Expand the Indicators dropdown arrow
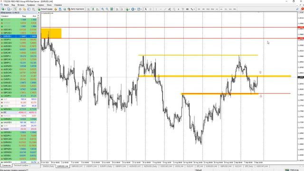 click(x=129, y=9)
